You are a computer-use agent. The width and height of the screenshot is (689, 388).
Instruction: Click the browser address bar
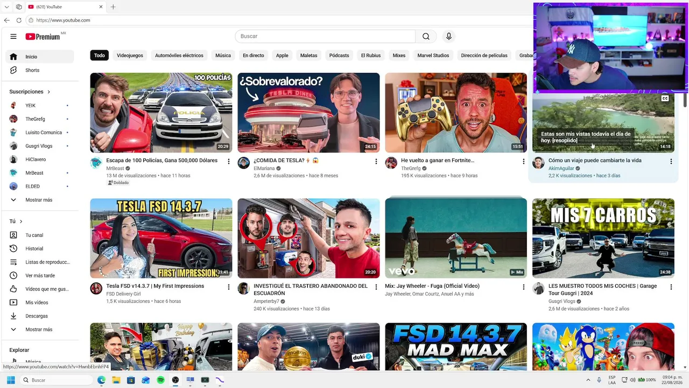(x=280, y=20)
